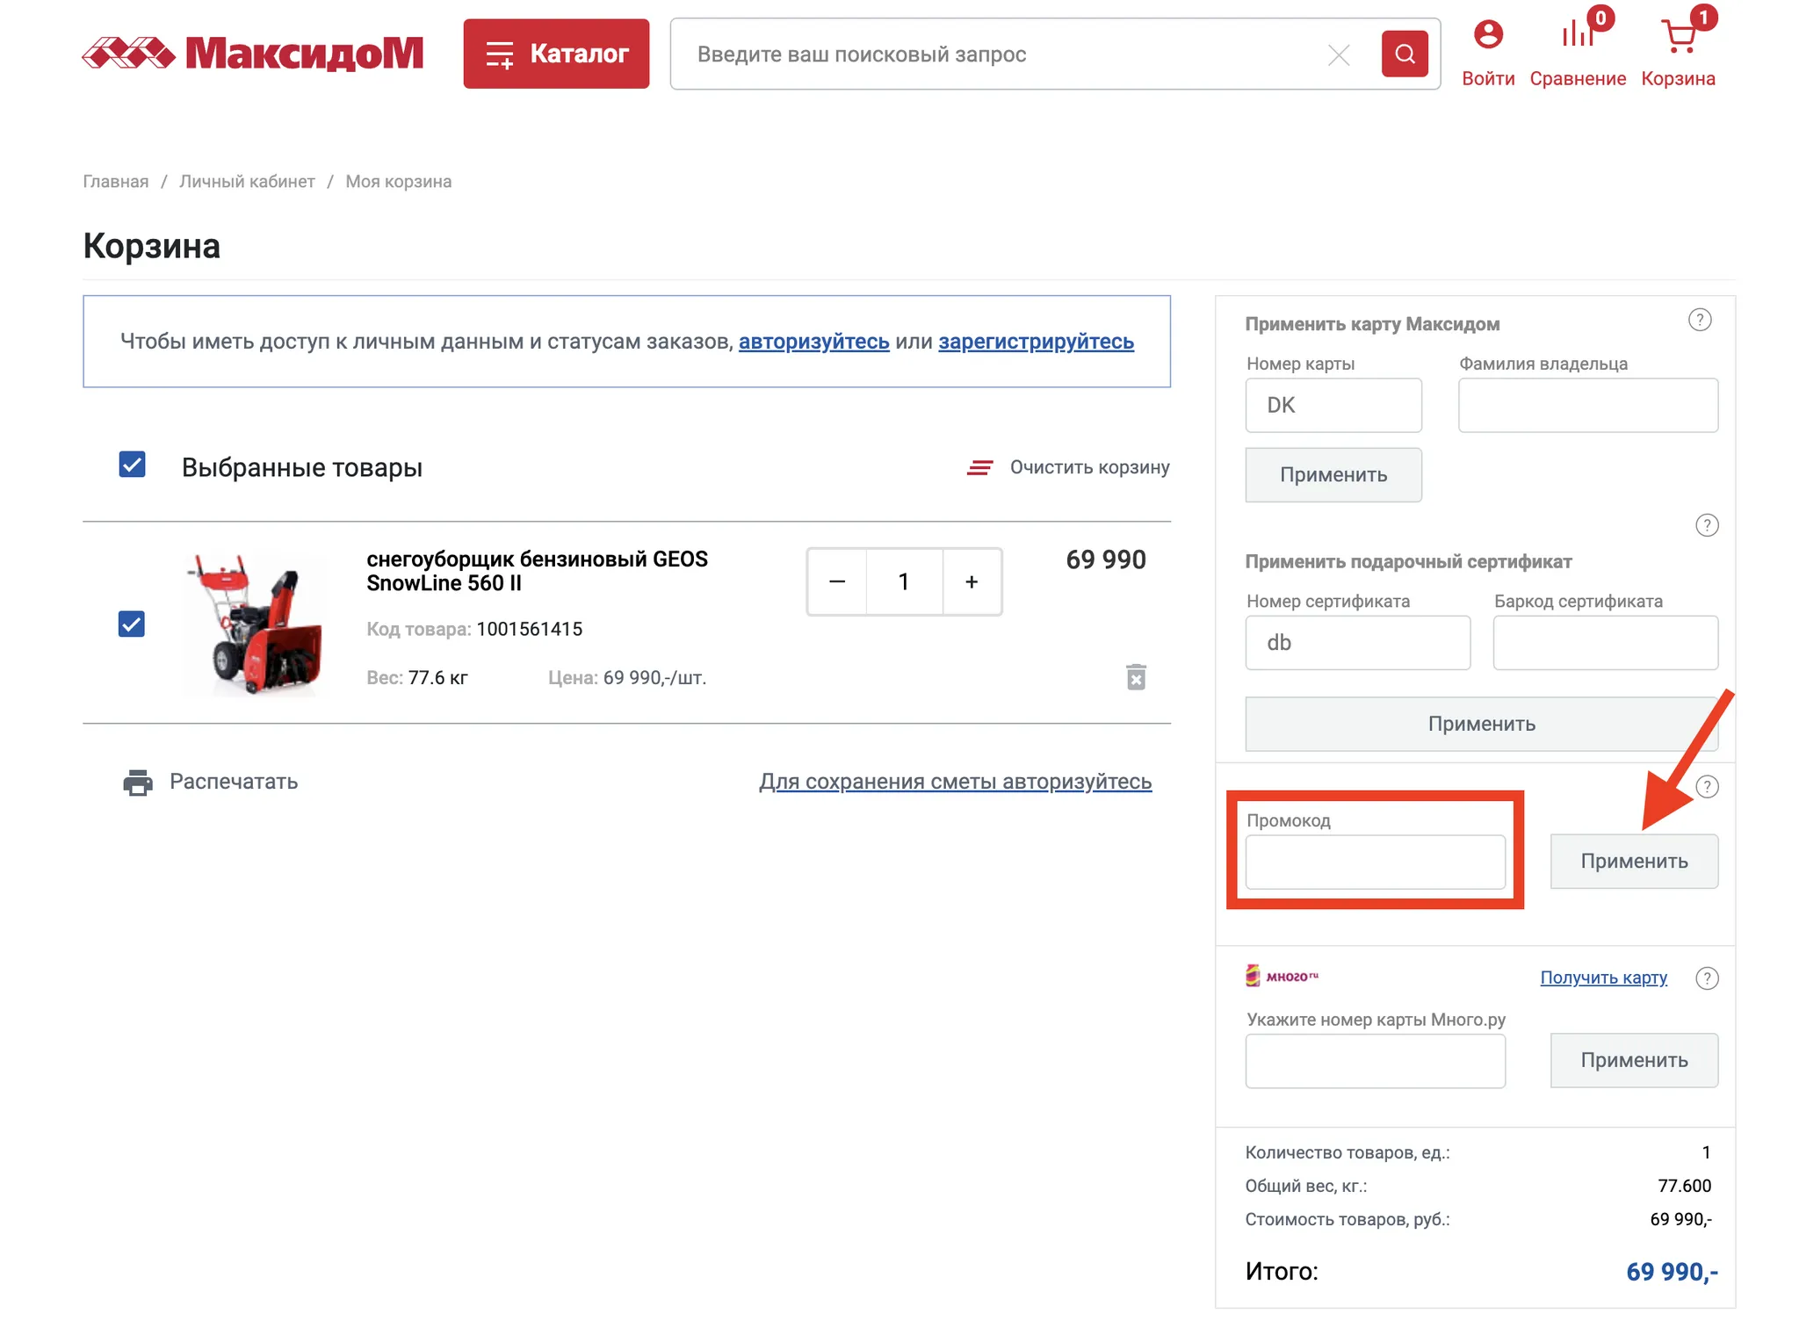The image size is (1799, 1335).
Task: Open the Maksidom logo home link
Action: 253,54
